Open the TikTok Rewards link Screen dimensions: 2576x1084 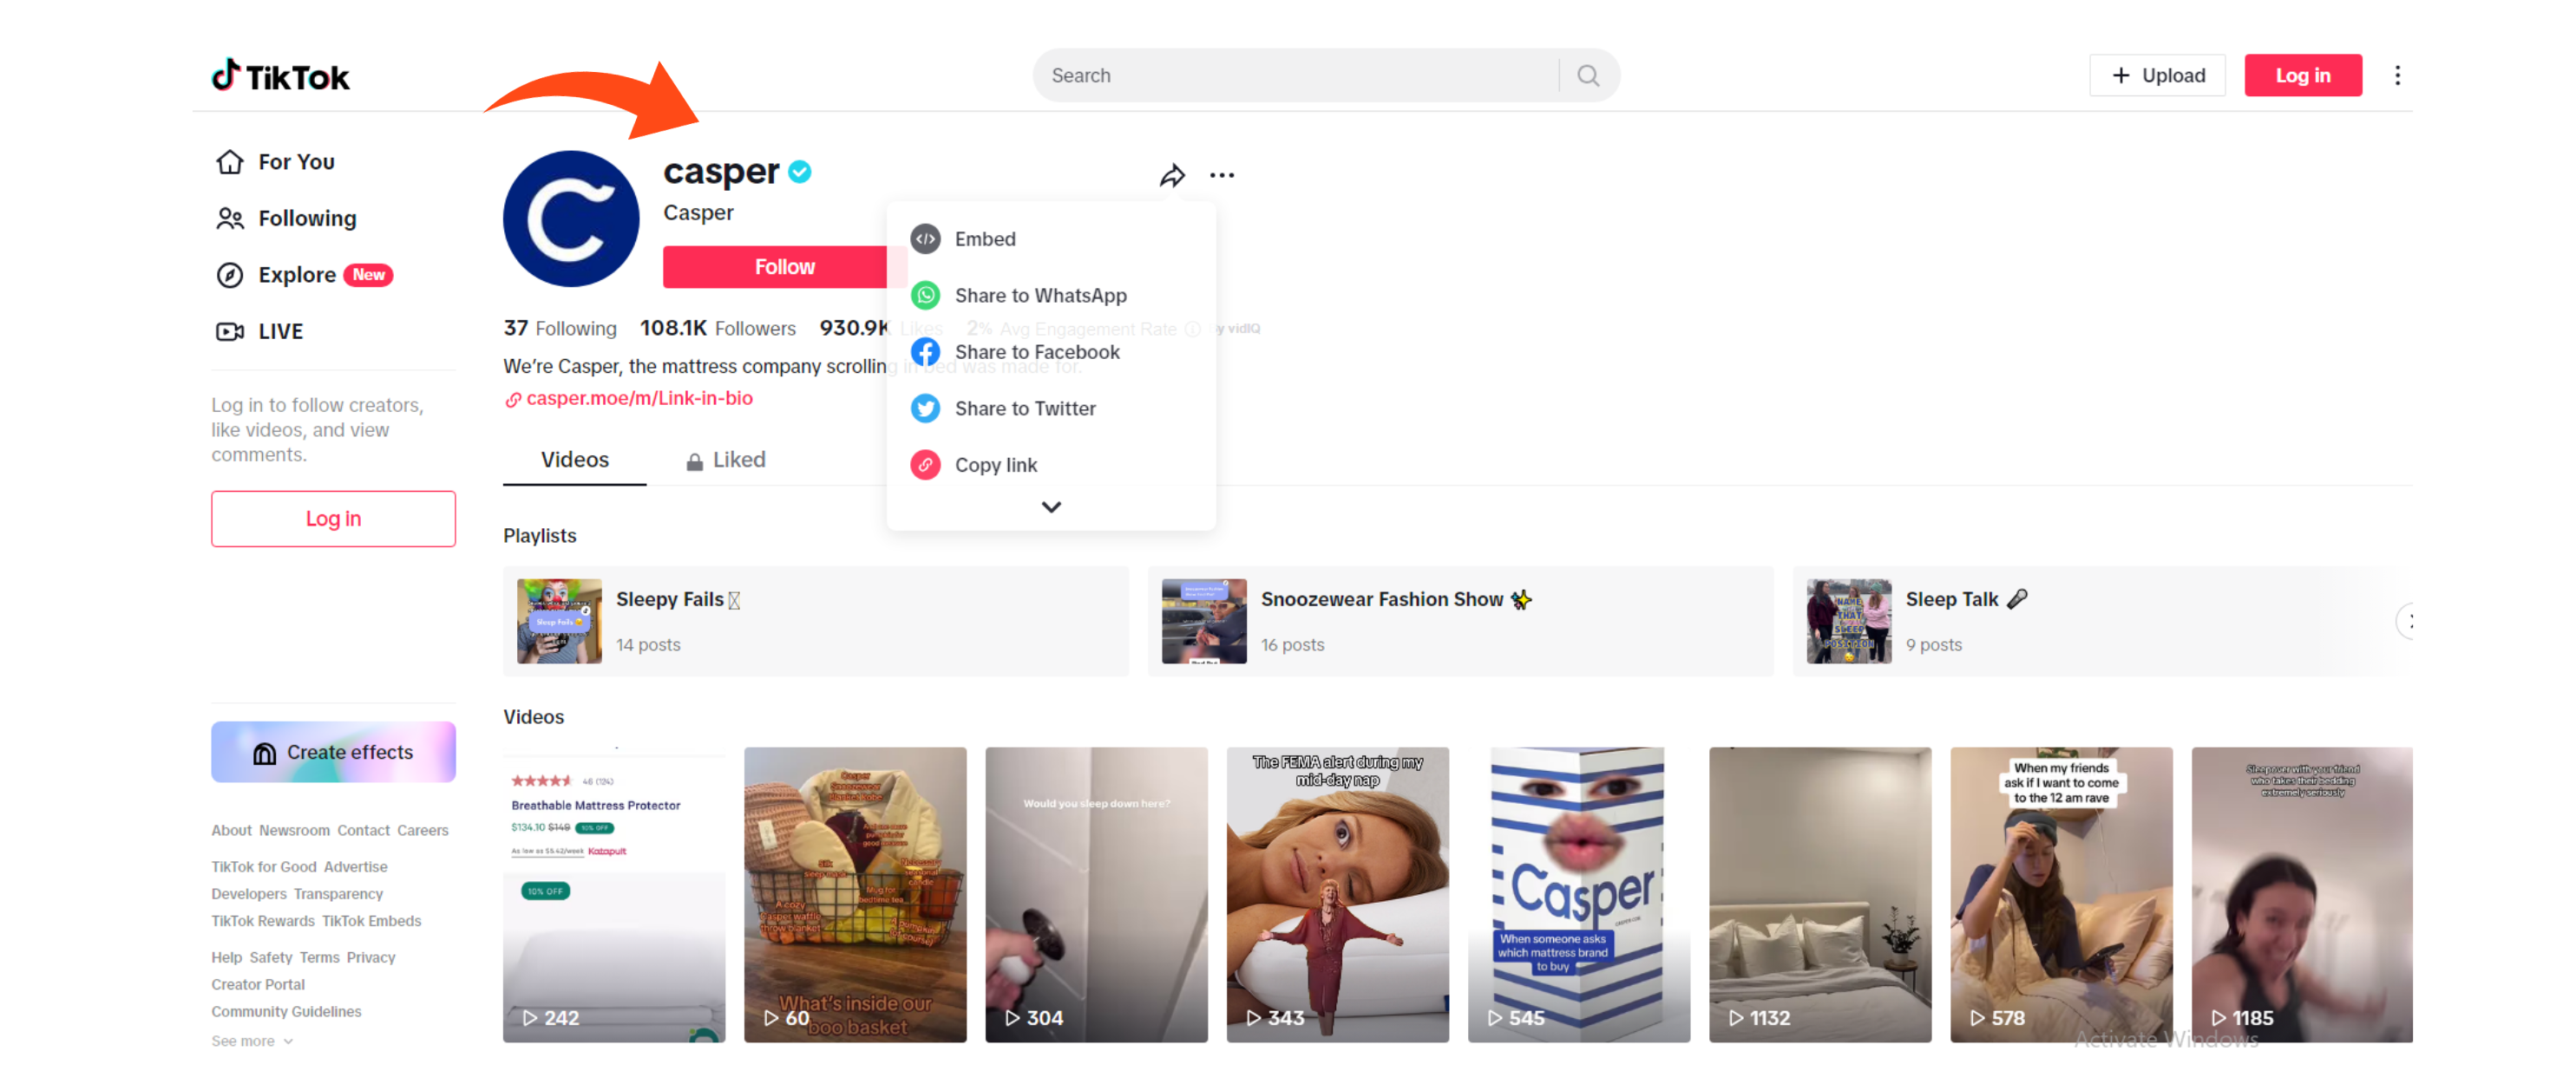(x=262, y=921)
